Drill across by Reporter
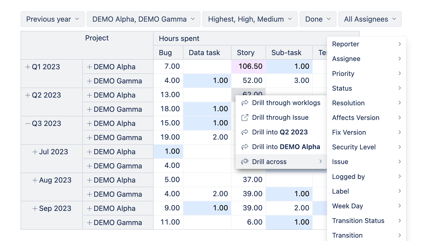The height and width of the screenshot is (241, 428). coord(367,44)
